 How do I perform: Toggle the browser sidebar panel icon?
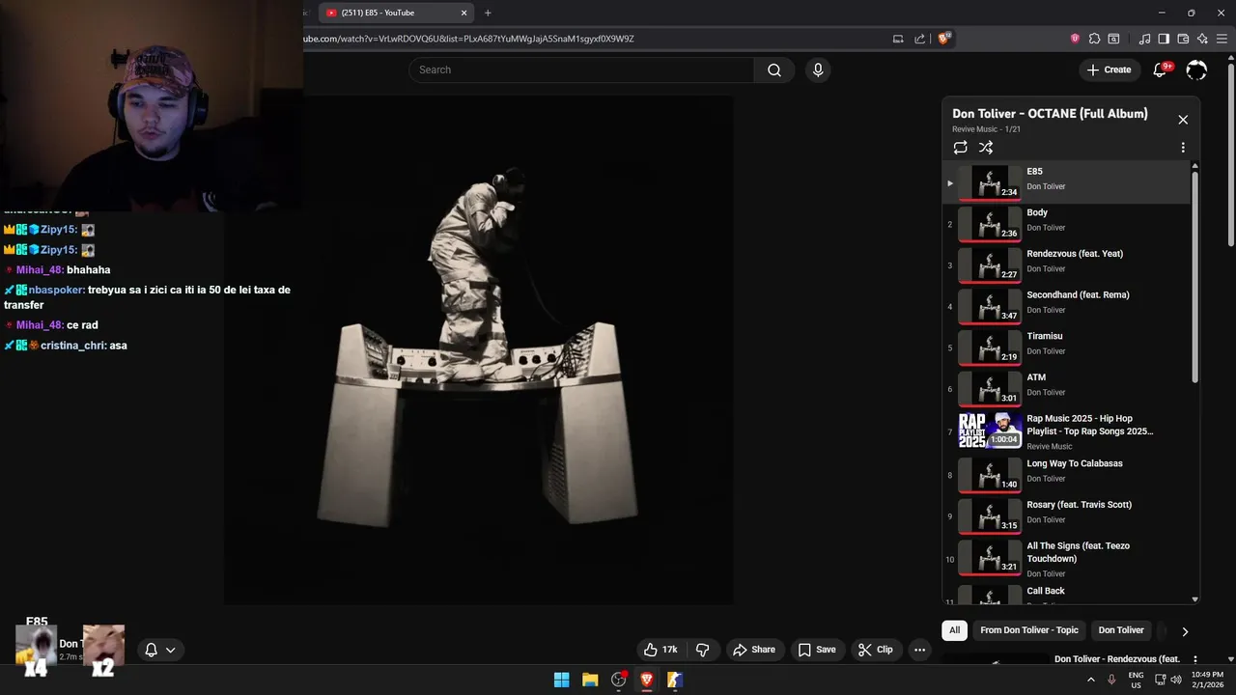coord(1164,39)
